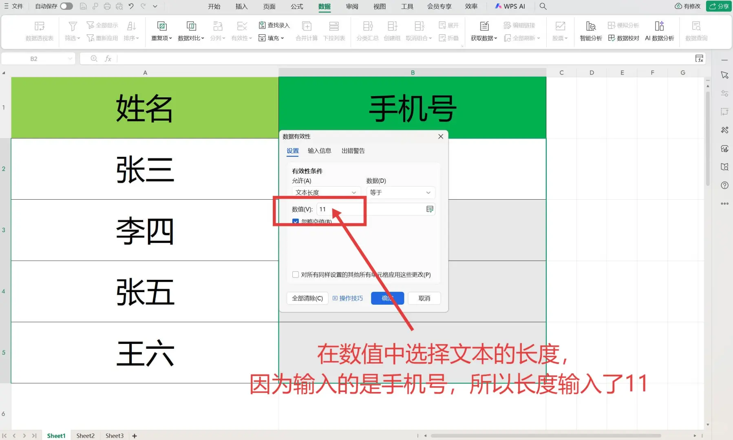Open the 数据对比 compare tool

point(191,31)
